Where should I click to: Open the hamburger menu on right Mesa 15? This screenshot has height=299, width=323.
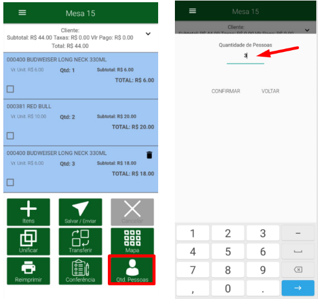pyautogui.click(x=193, y=11)
